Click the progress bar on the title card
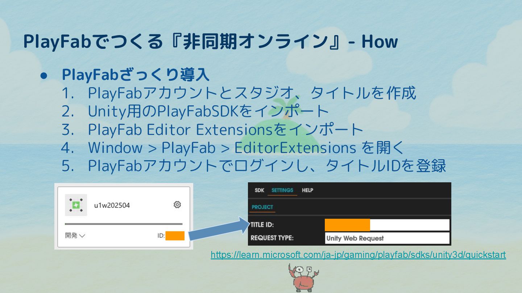The width and height of the screenshot is (522, 293). coord(124,224)
